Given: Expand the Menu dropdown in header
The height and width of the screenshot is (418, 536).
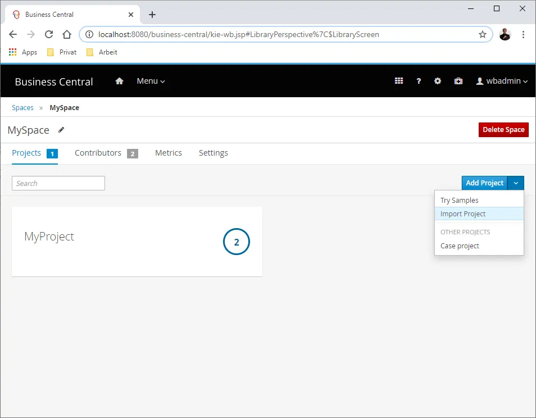Looking at the screenshot, I should pos(151,81).
